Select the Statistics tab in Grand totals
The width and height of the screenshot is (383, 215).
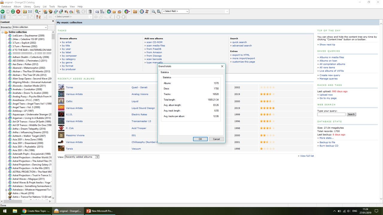click(165, 72)
